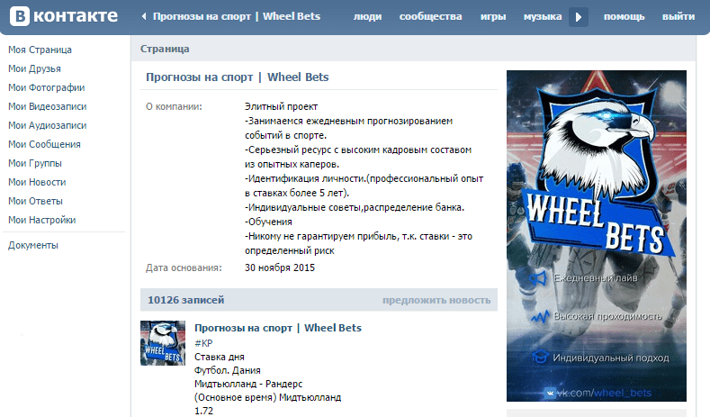Click the Футбол. Дания post line
This screenshot has width=710, height=417.
click(228, 370)
